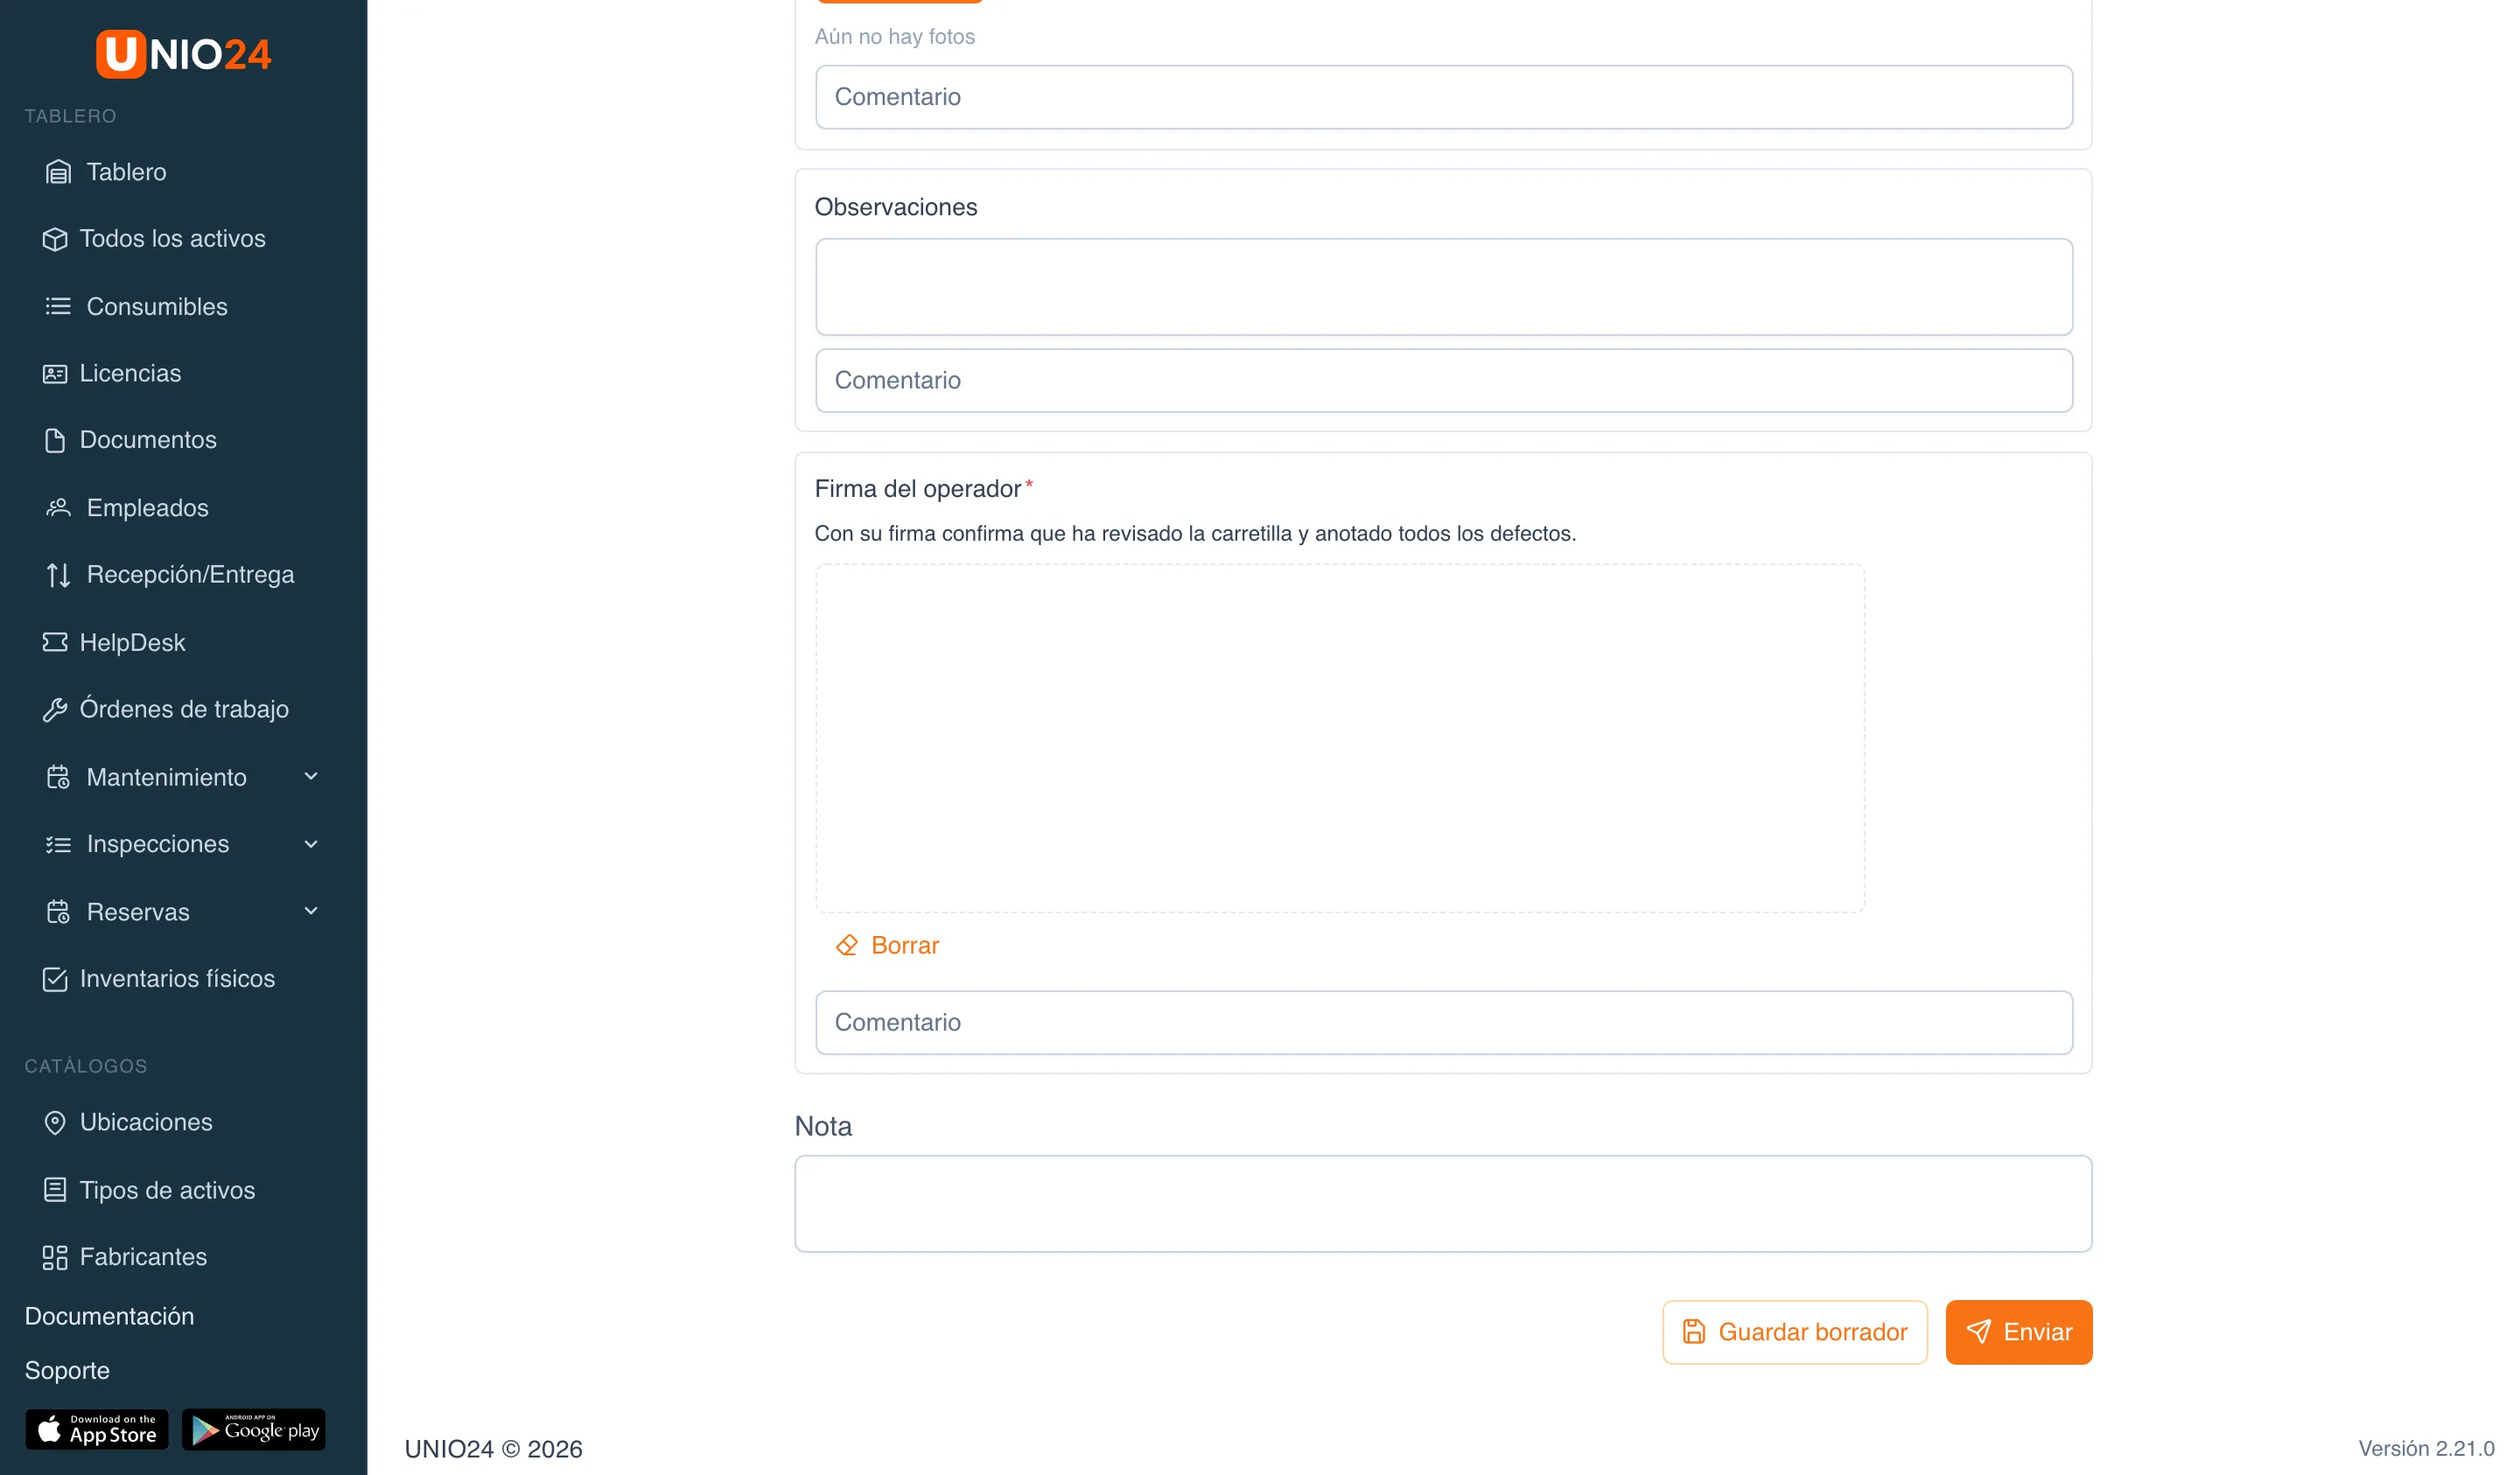Click the Tipos de activos icon

(x=55, y=1189)
